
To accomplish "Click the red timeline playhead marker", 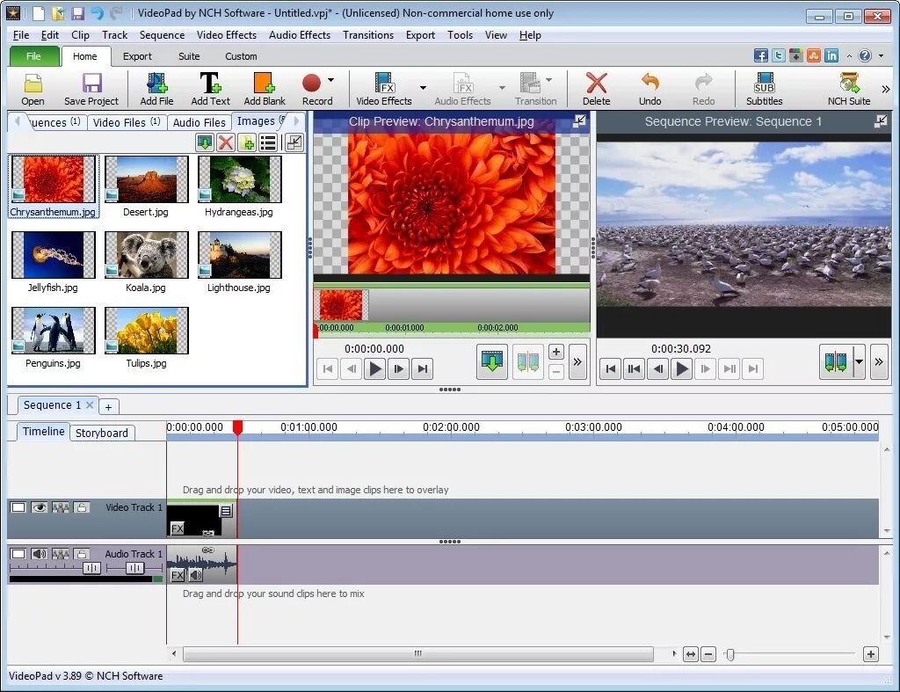I will (x=237, y=427).
